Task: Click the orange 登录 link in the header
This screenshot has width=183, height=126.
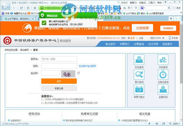Action: pos(132,38)
